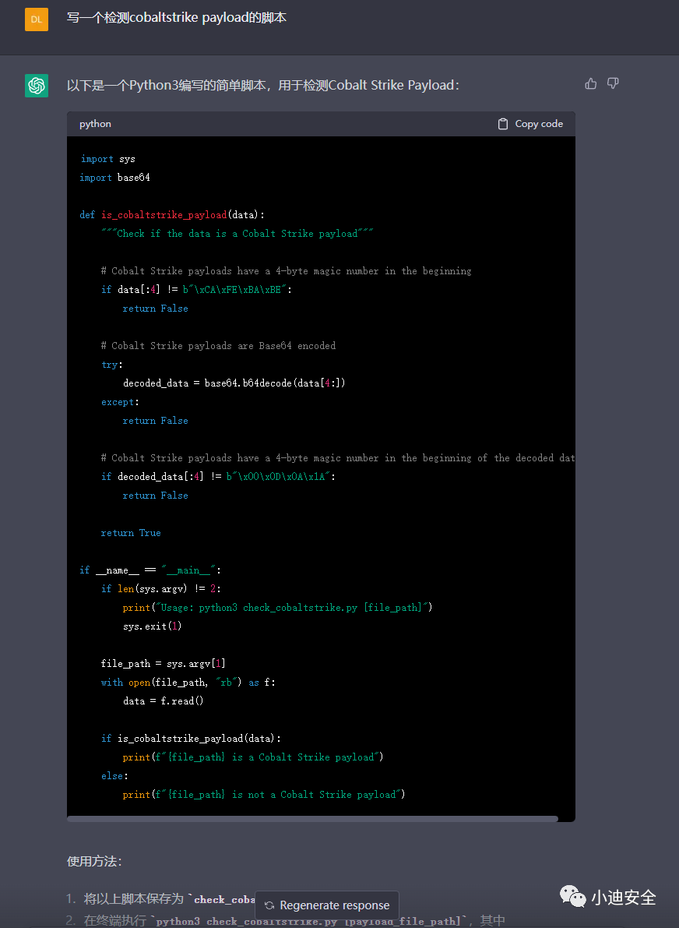Click the 'if data[:4] !=' magic bytes line
679x928 pixels.
click(x=196, y=289)
